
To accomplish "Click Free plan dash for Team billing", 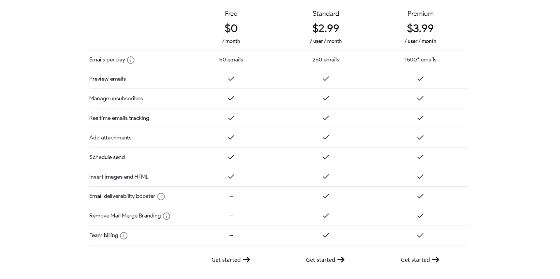I will pyautogui.click(x=231, y=235).
